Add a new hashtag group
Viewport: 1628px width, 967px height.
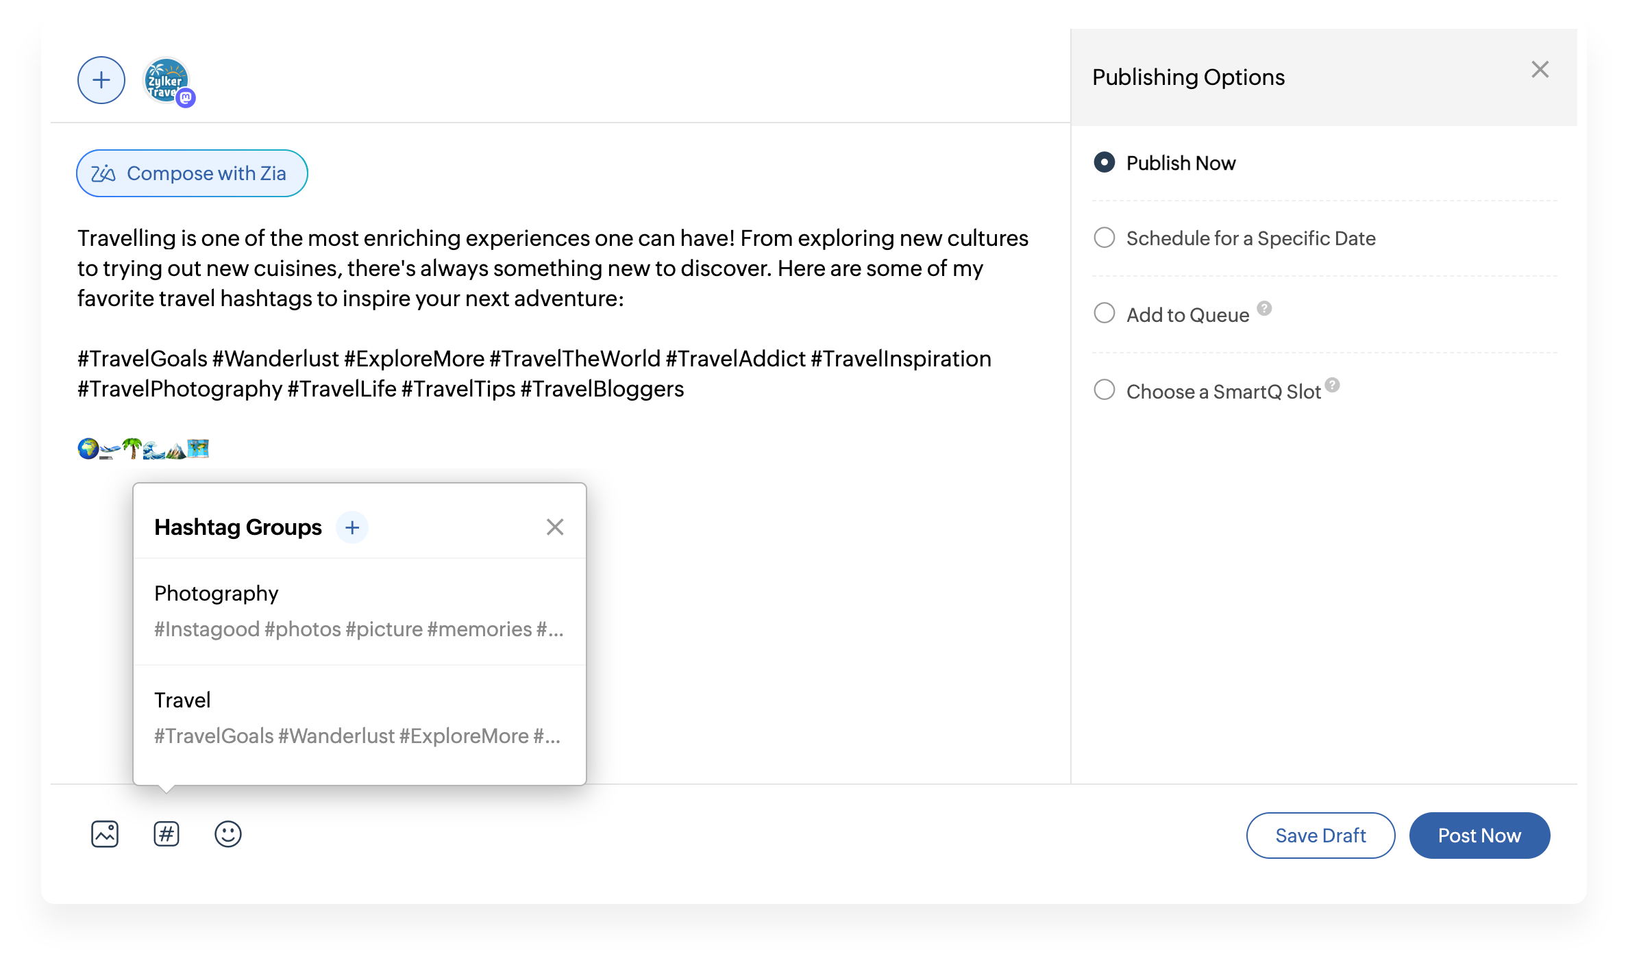[352, 527]
